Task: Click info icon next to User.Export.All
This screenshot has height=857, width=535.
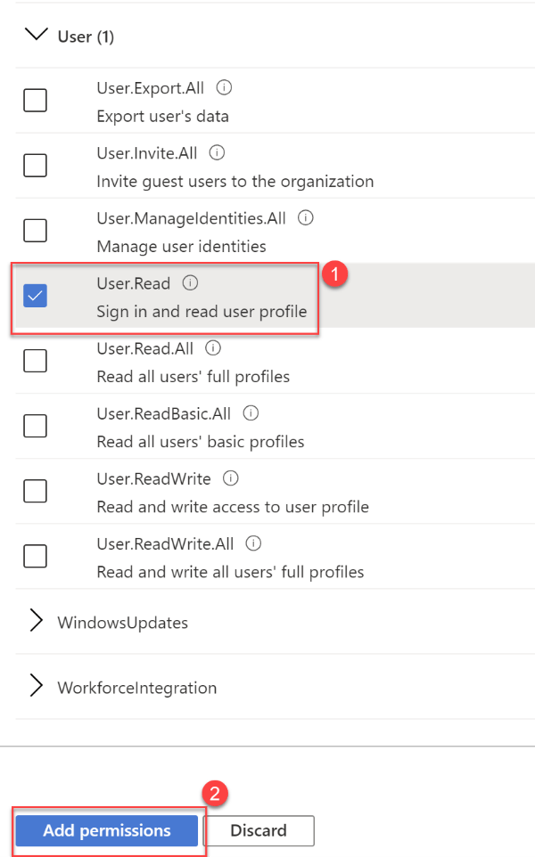Action: point(225,88)
